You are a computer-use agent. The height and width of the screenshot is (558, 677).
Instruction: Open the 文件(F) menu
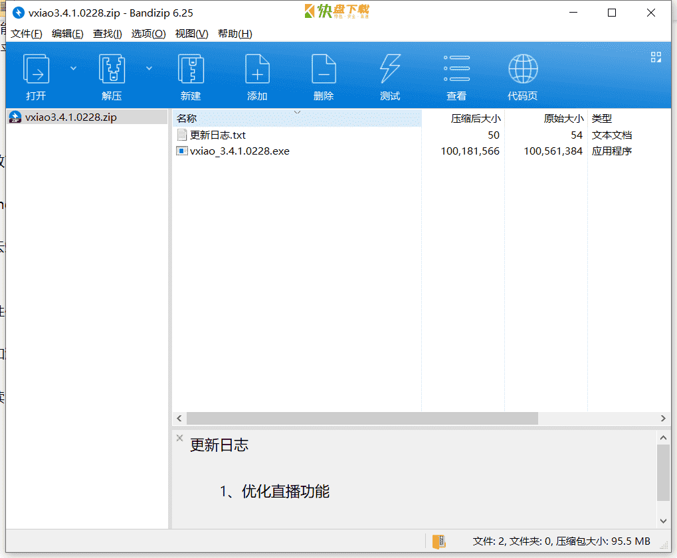[x=27, y=34]
